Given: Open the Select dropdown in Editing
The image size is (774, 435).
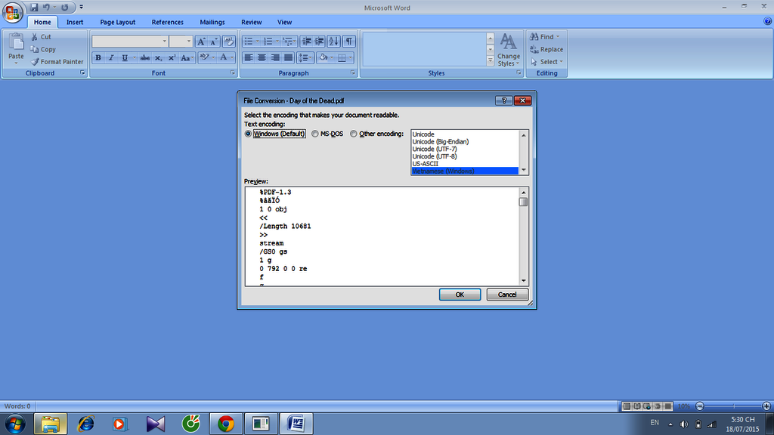Looking at the screenshot, I should coord(547,62).
